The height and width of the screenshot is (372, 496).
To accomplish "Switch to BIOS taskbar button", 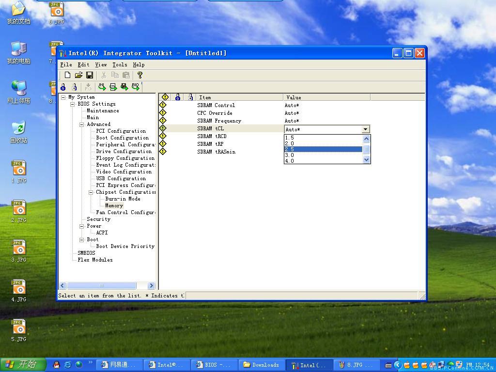I will tap(214, 365).
